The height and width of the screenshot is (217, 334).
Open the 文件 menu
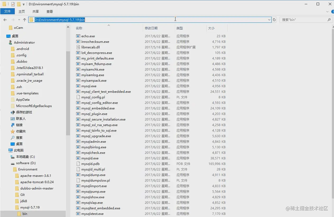coord(8,11)
